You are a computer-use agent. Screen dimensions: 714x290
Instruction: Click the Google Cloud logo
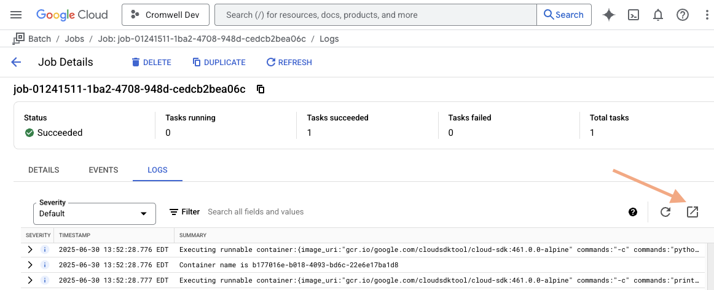click(72, 15)
